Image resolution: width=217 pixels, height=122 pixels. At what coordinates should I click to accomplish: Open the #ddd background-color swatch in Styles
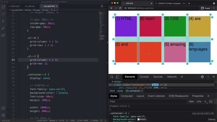pyautogui.click(x=138, y=119)
